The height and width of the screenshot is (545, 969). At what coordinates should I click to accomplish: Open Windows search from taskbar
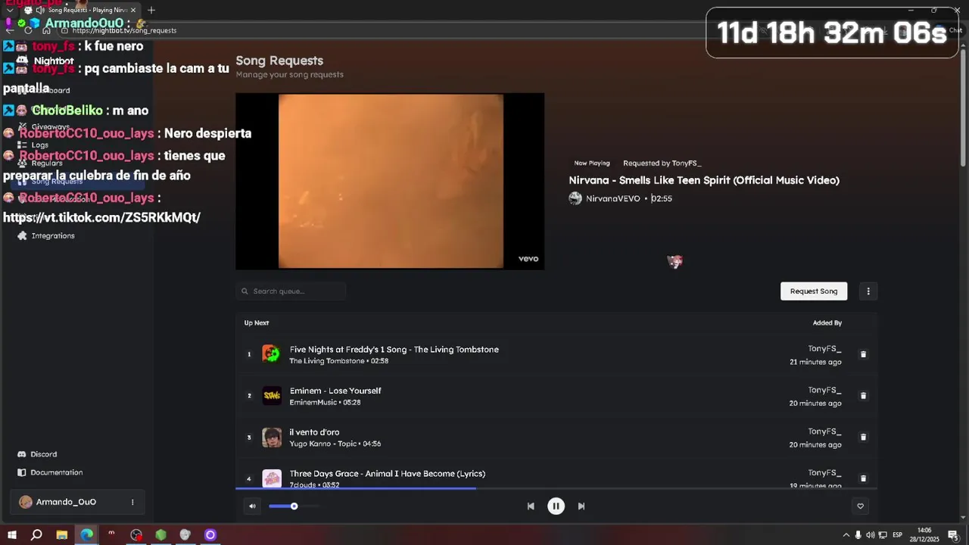coord(36,535)
